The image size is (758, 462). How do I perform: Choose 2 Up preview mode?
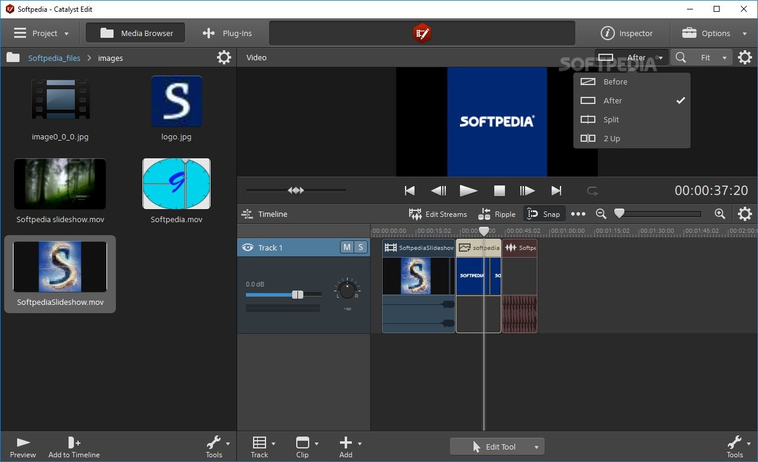pos(631,138)
